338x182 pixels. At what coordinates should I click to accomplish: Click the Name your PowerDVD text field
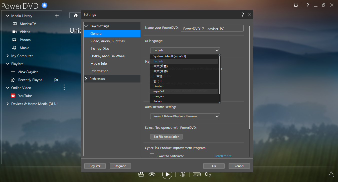tap(212, 28)
